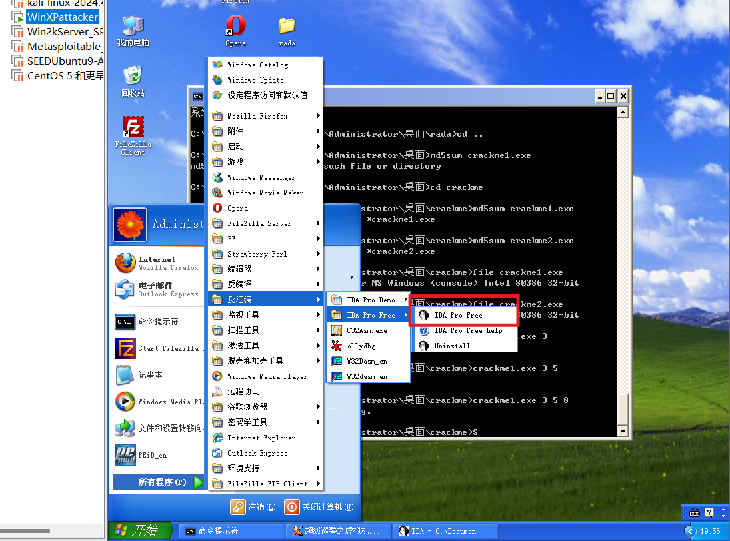Launch ollydbg debugger from submenu

tap(368, 346)
